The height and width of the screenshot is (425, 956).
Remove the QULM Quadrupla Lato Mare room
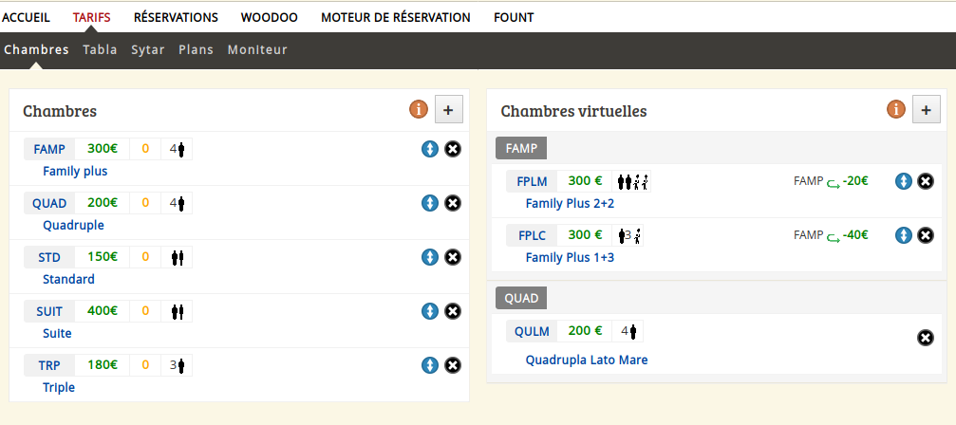coord(926,338)
